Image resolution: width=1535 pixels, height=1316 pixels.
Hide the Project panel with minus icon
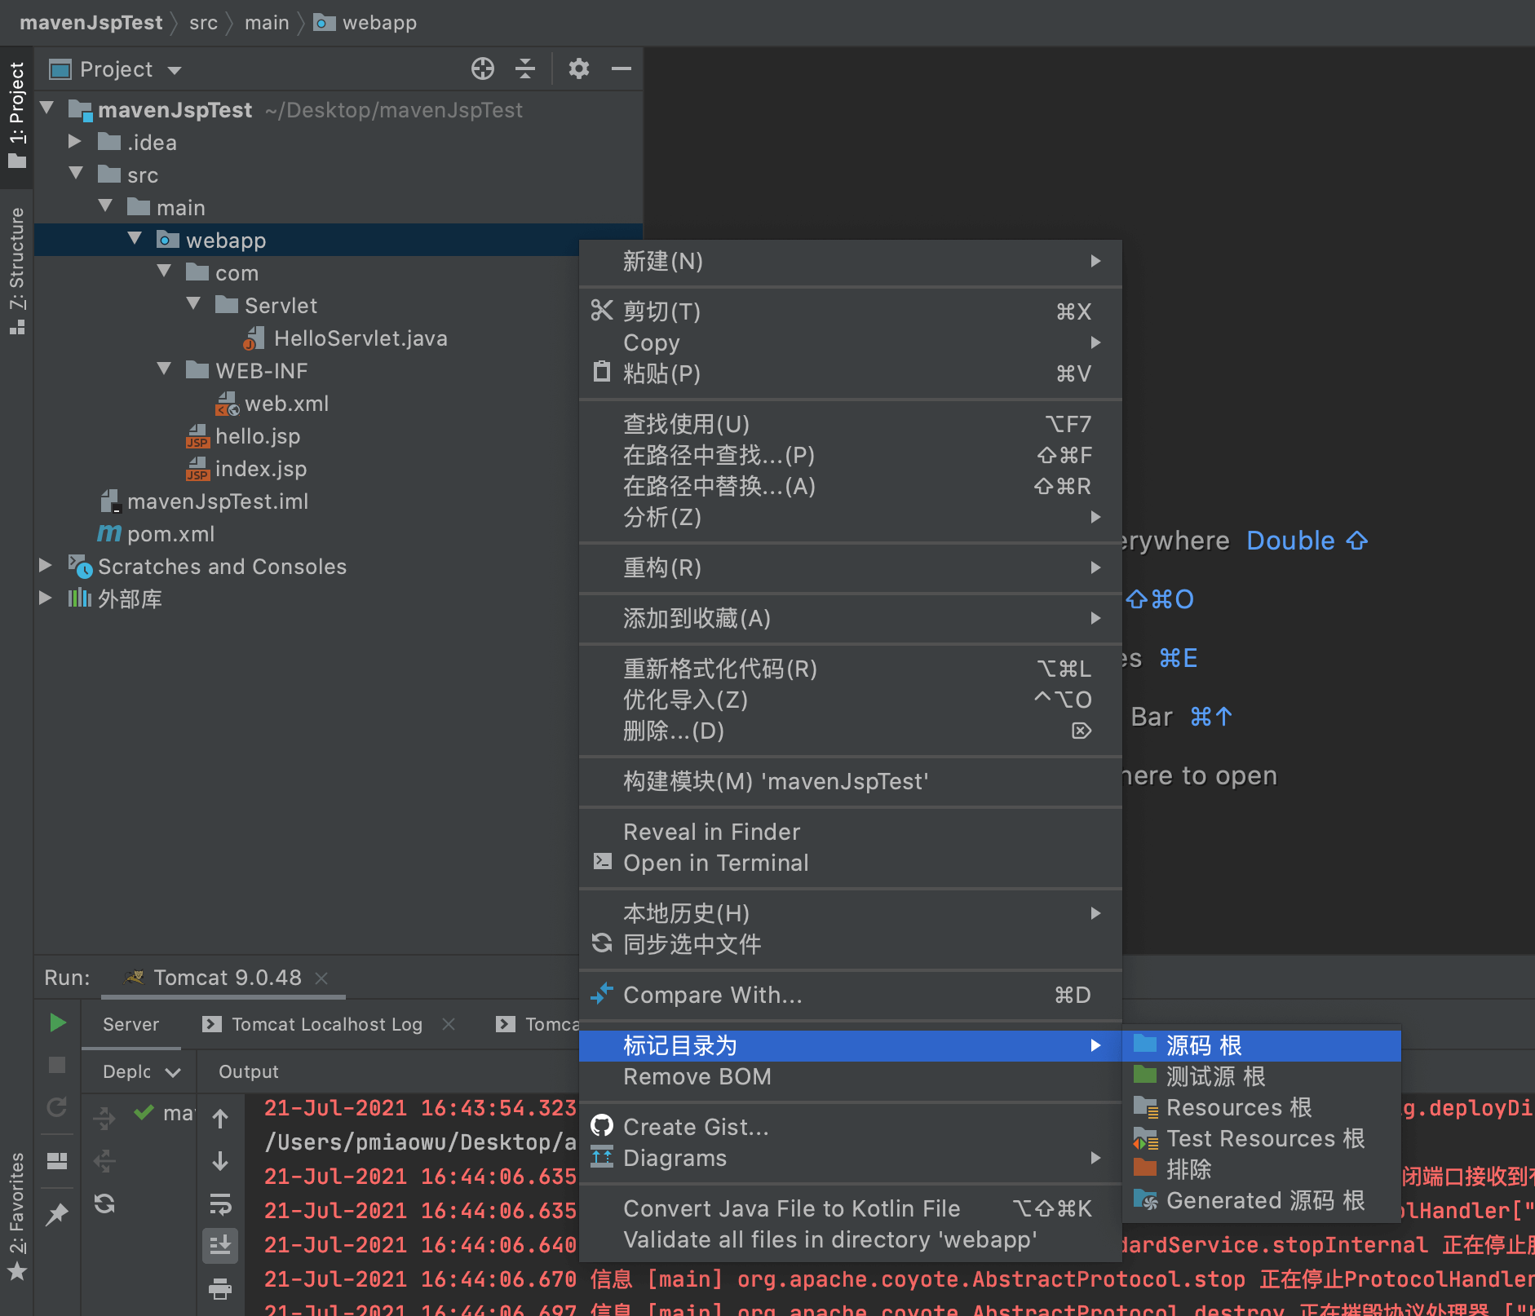[x=622, y=68]
